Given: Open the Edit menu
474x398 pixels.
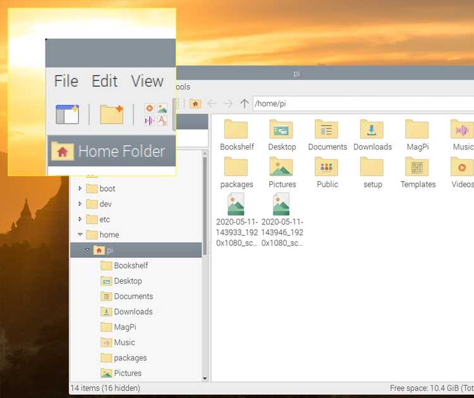Looking at the screenshot, I should (x=104, y=81).
